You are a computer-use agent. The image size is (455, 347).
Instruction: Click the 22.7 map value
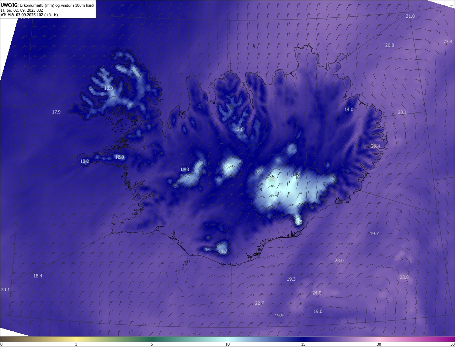259,303
